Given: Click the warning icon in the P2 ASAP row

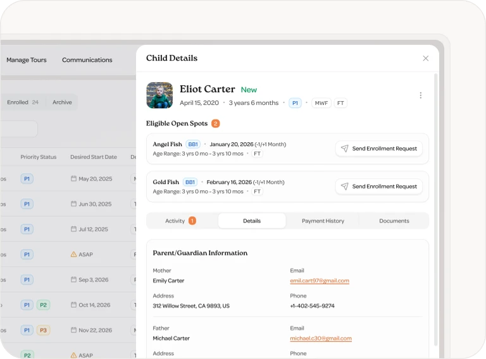Looking at the screenshot, I should [x=73, y=355].
